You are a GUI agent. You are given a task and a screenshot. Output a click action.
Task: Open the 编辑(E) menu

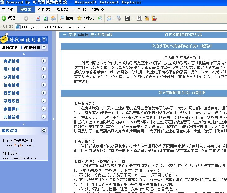point(26,10)
